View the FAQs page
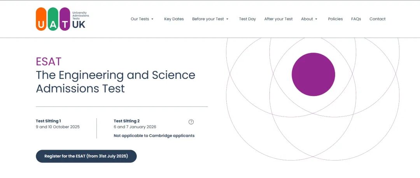Image resolution: width=420 pixels, height=178 pixels. pyautogui.click(x=356, y=19)
